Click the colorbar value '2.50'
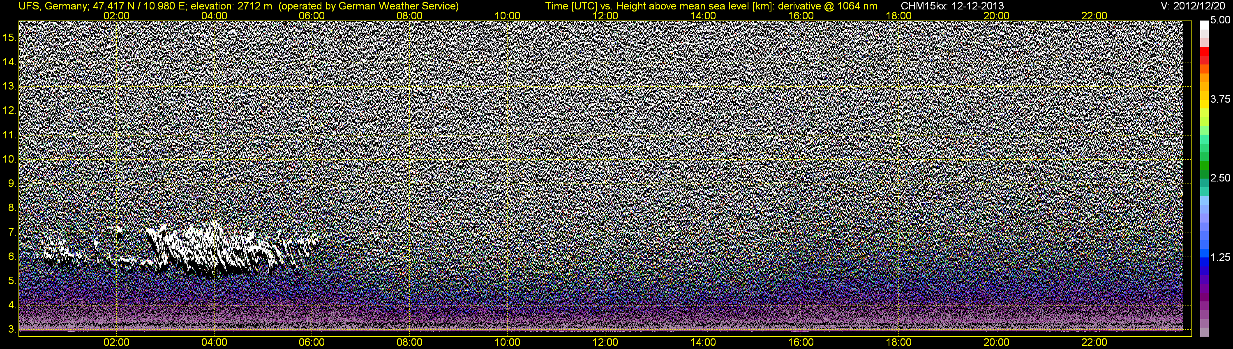 (x=1220, y=178)
